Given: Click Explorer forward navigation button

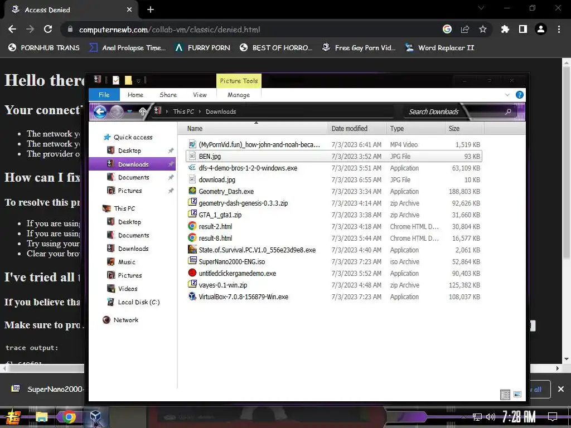Looking at the screenshot, I should (117, 111).
